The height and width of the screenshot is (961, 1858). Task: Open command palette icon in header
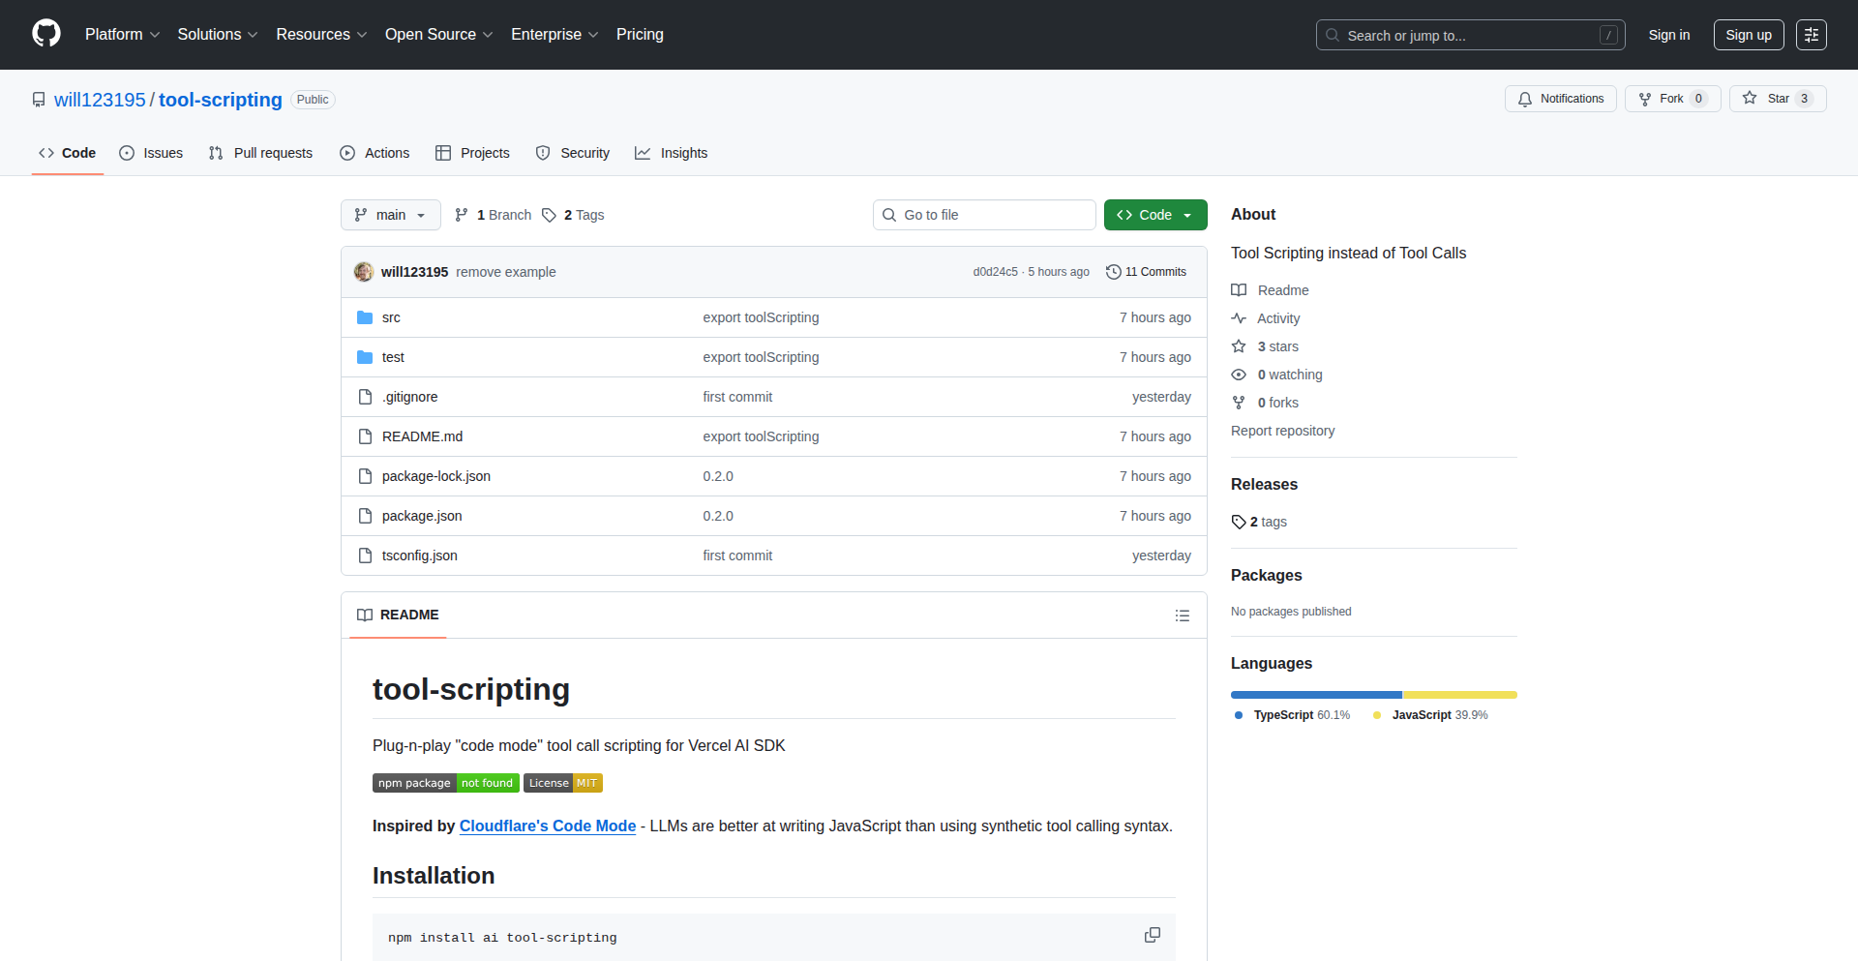[x=1811, y=35]
